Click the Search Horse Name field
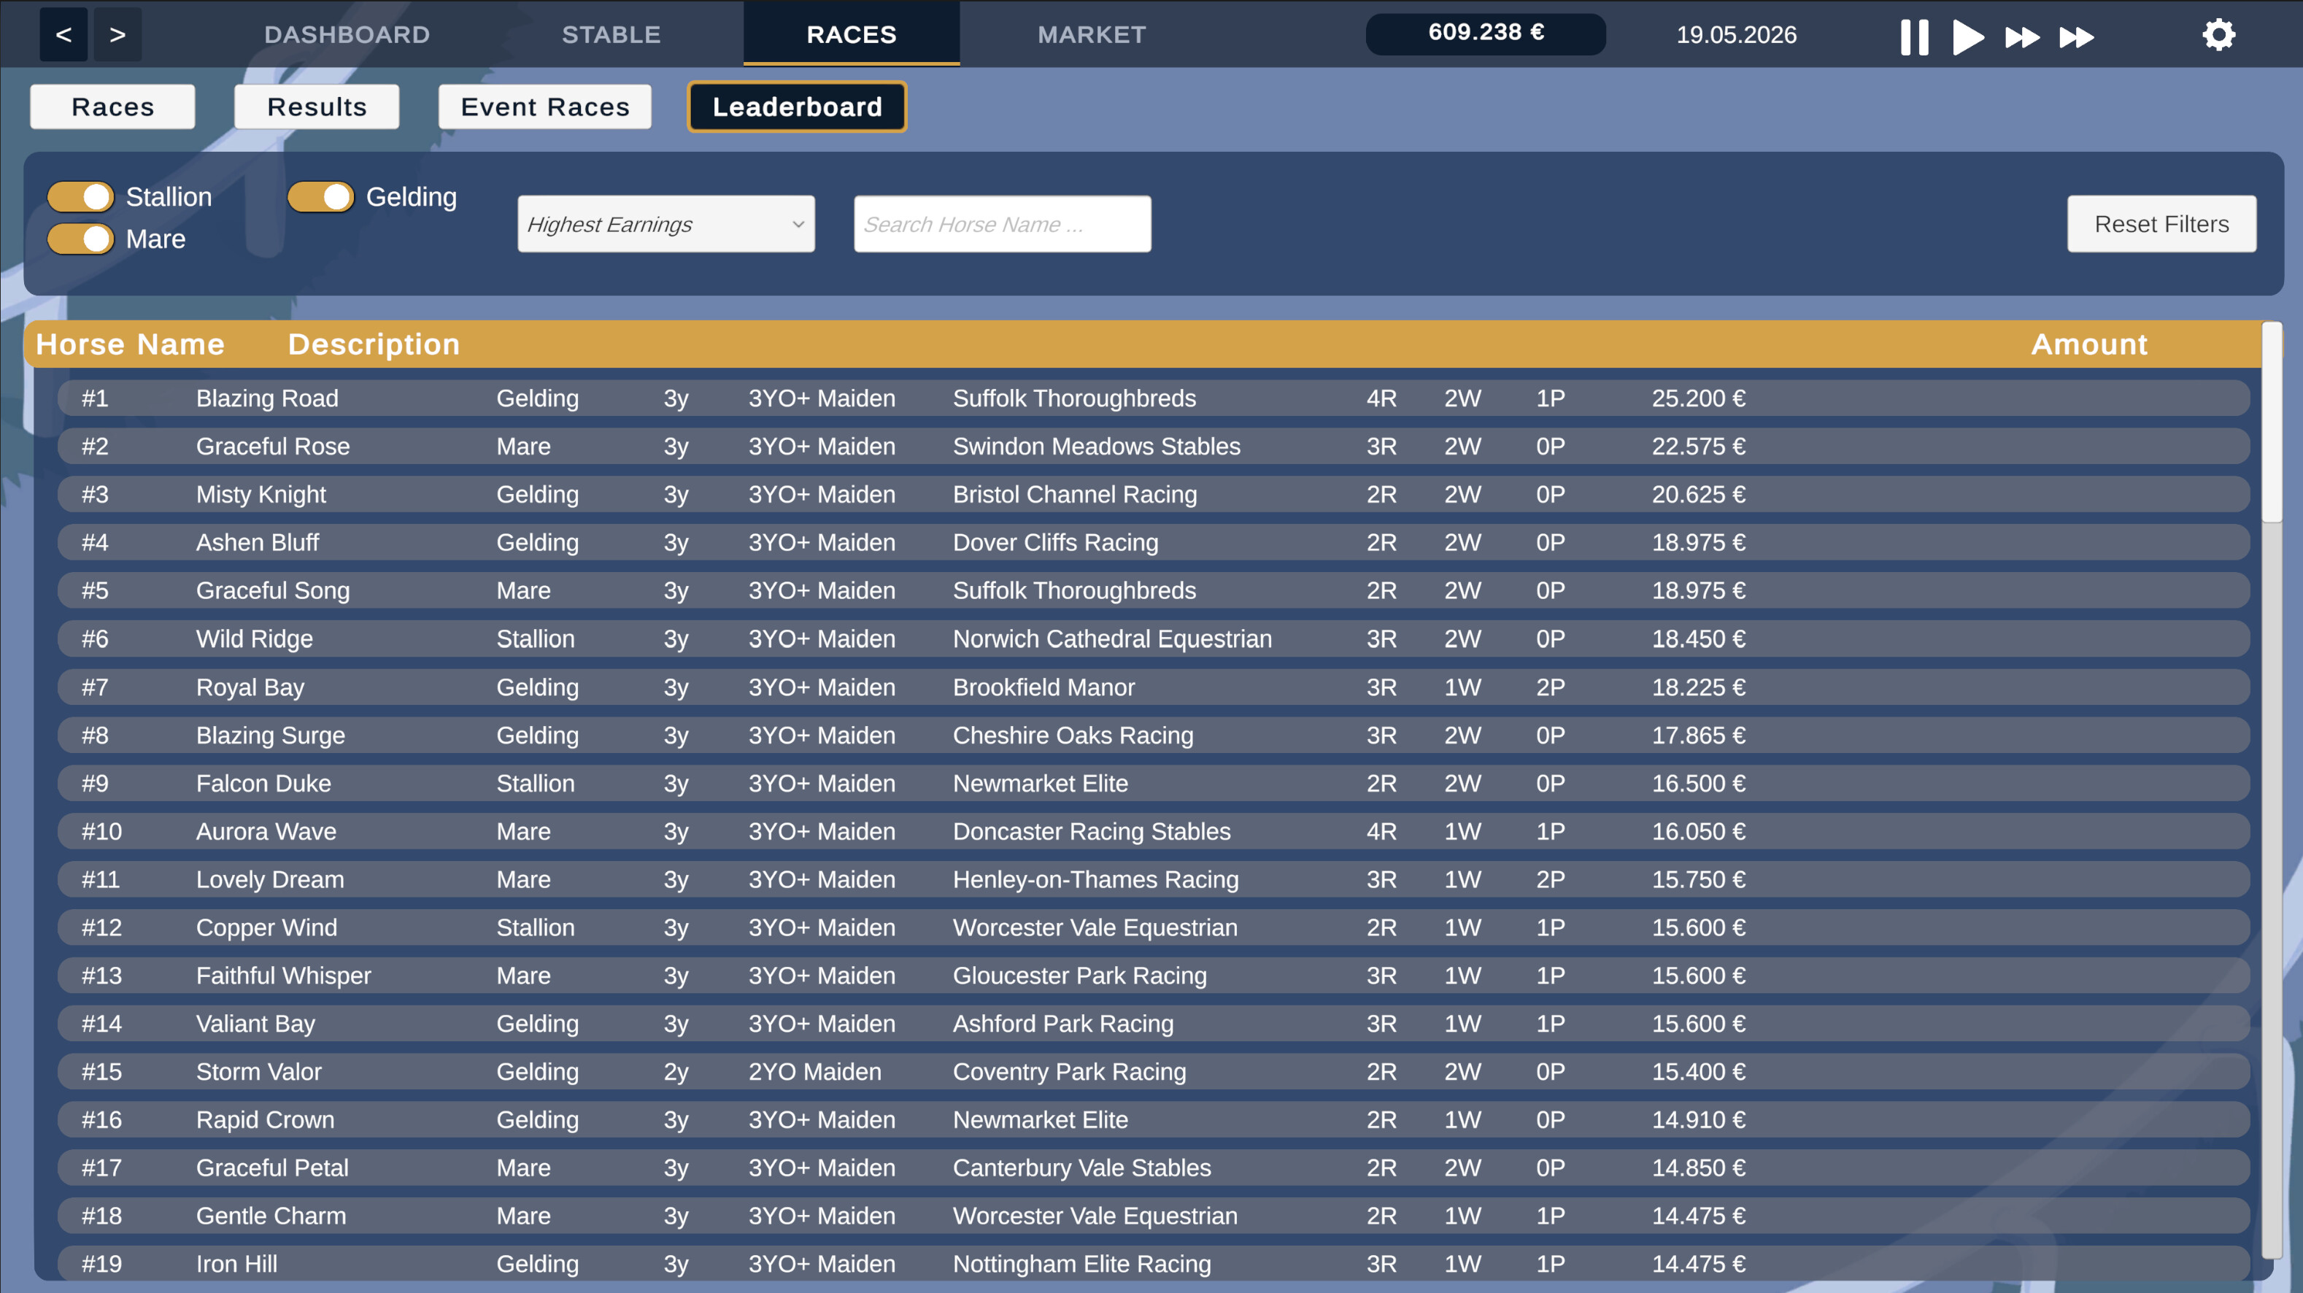 click(1001, 223)
